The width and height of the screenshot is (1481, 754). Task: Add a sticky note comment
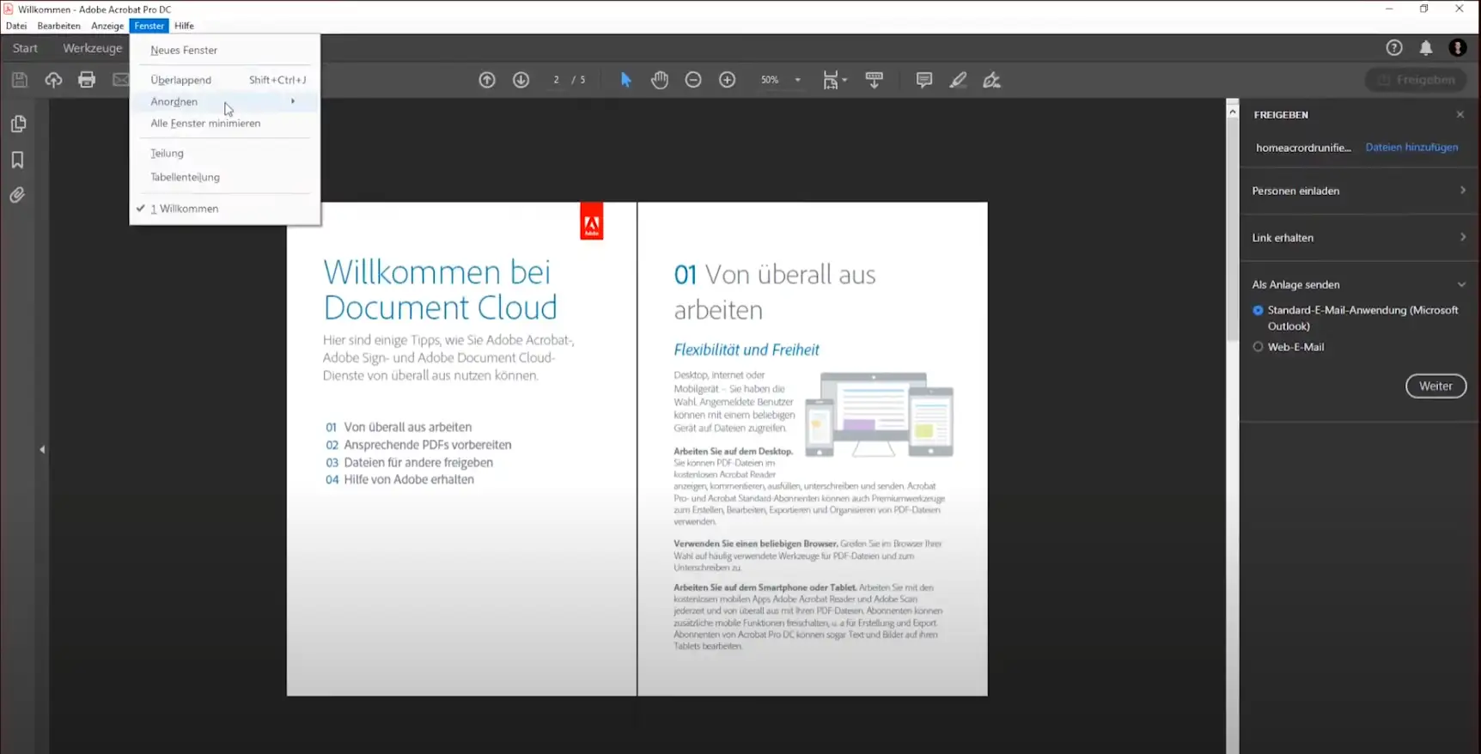(x=923, y=80)
